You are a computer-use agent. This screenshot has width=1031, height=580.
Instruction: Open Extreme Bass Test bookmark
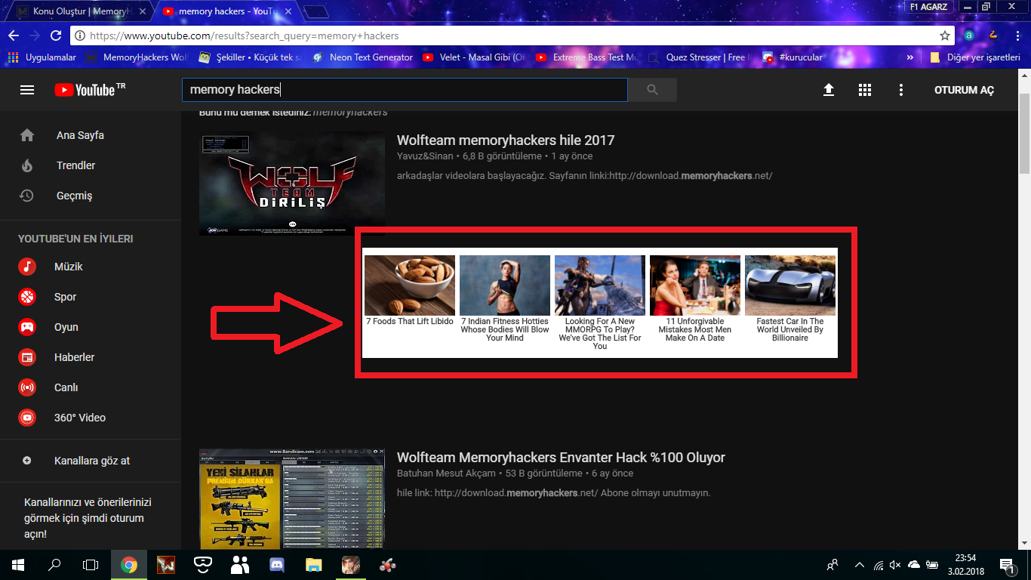coord(587,57)
